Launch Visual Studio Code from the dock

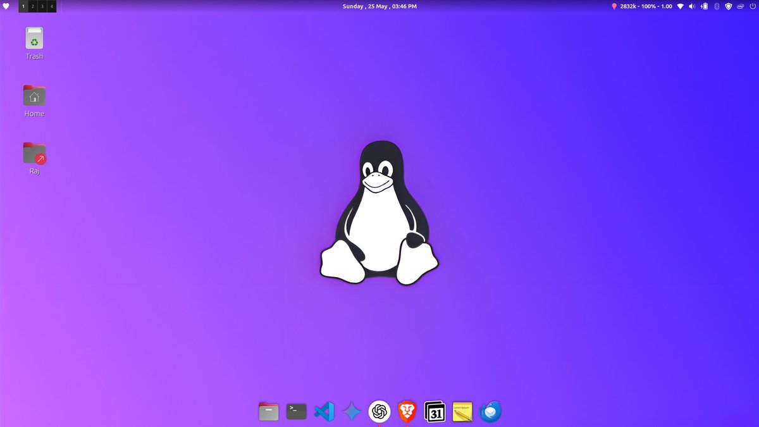tap(324, 412)
